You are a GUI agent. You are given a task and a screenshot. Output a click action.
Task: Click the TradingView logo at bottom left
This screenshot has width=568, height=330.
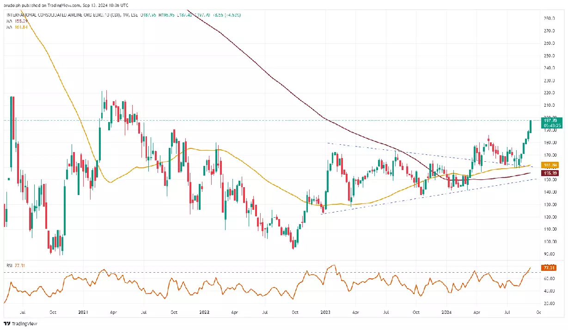click(x=16, y=324)
